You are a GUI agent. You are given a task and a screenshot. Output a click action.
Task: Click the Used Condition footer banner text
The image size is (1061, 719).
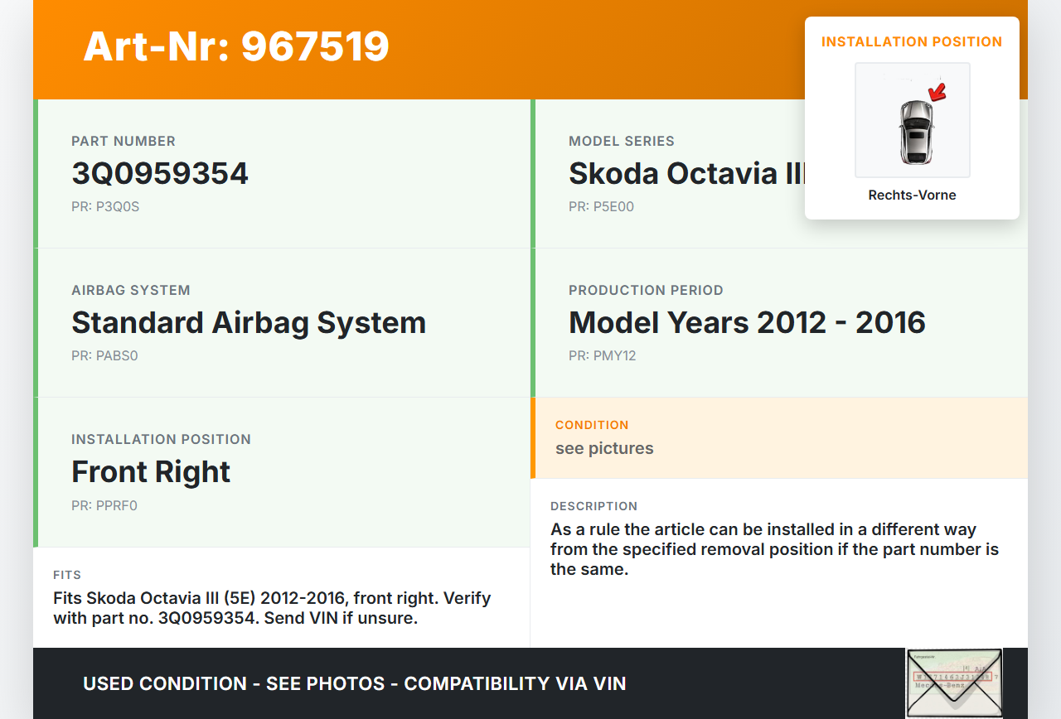point(354,684)
